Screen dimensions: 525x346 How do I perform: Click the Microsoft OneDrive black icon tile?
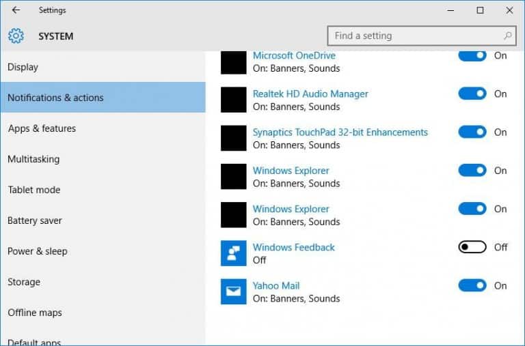[233, 63]
